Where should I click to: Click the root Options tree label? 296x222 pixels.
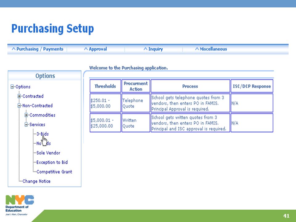tap(23, 87)
